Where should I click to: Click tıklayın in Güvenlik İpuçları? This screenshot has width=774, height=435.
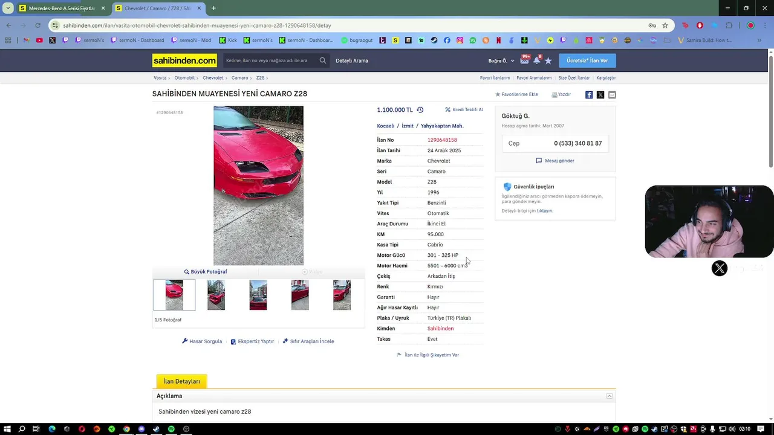pos(545,211)
